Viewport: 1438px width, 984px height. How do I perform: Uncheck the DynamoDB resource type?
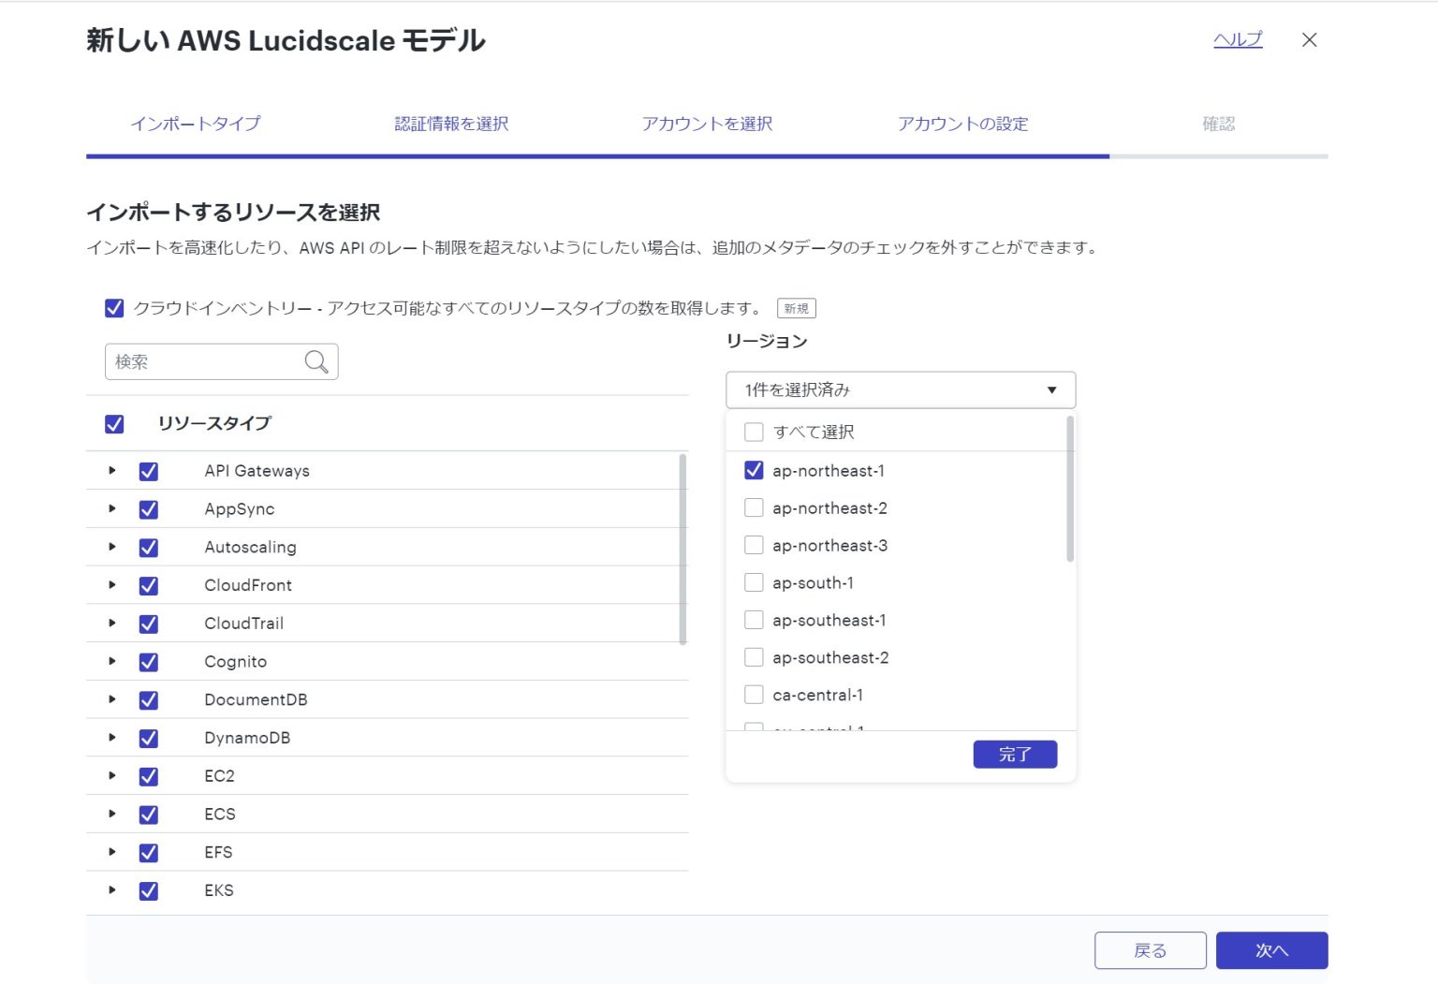pos(147,738)
